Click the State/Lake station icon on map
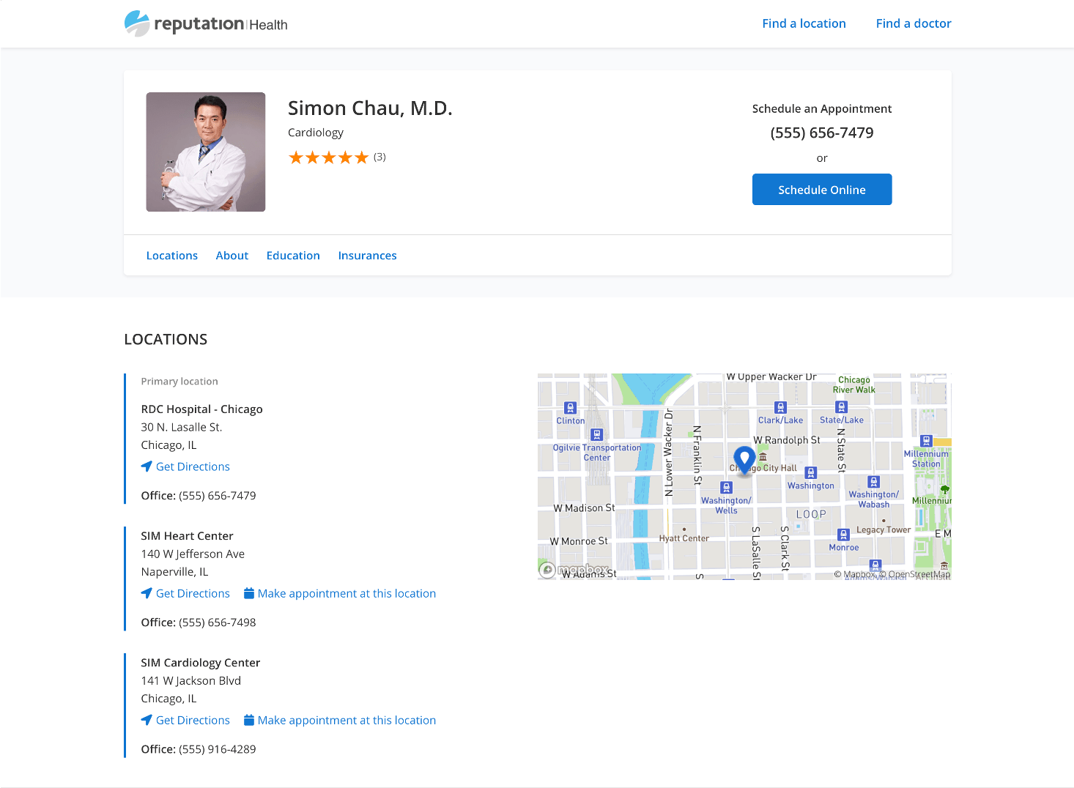The image size is (1074, 788). coord(842,407)
